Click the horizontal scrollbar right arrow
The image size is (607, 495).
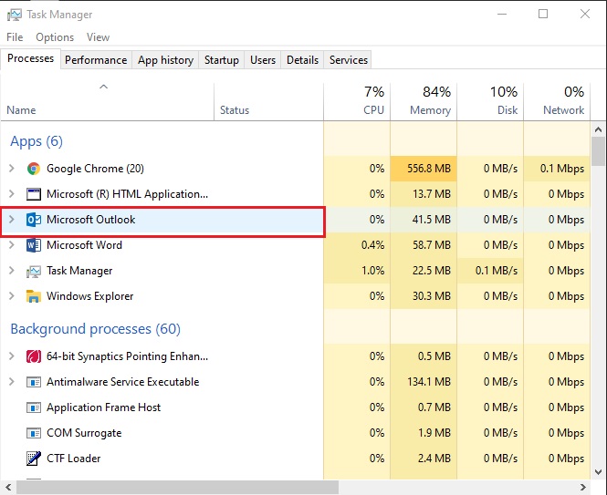coord(583,488)
